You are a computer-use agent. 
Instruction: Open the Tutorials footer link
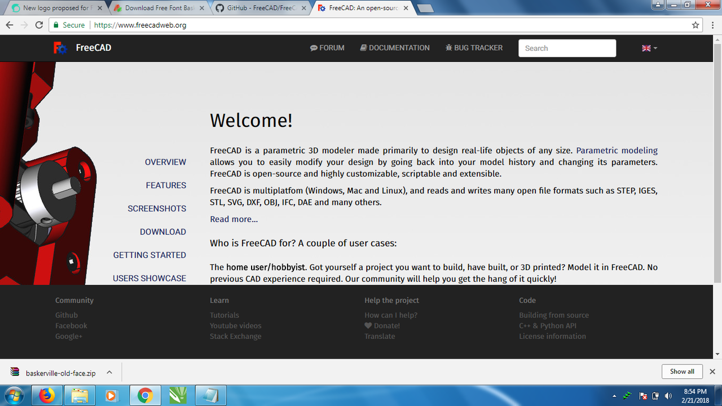pos(224,315)
